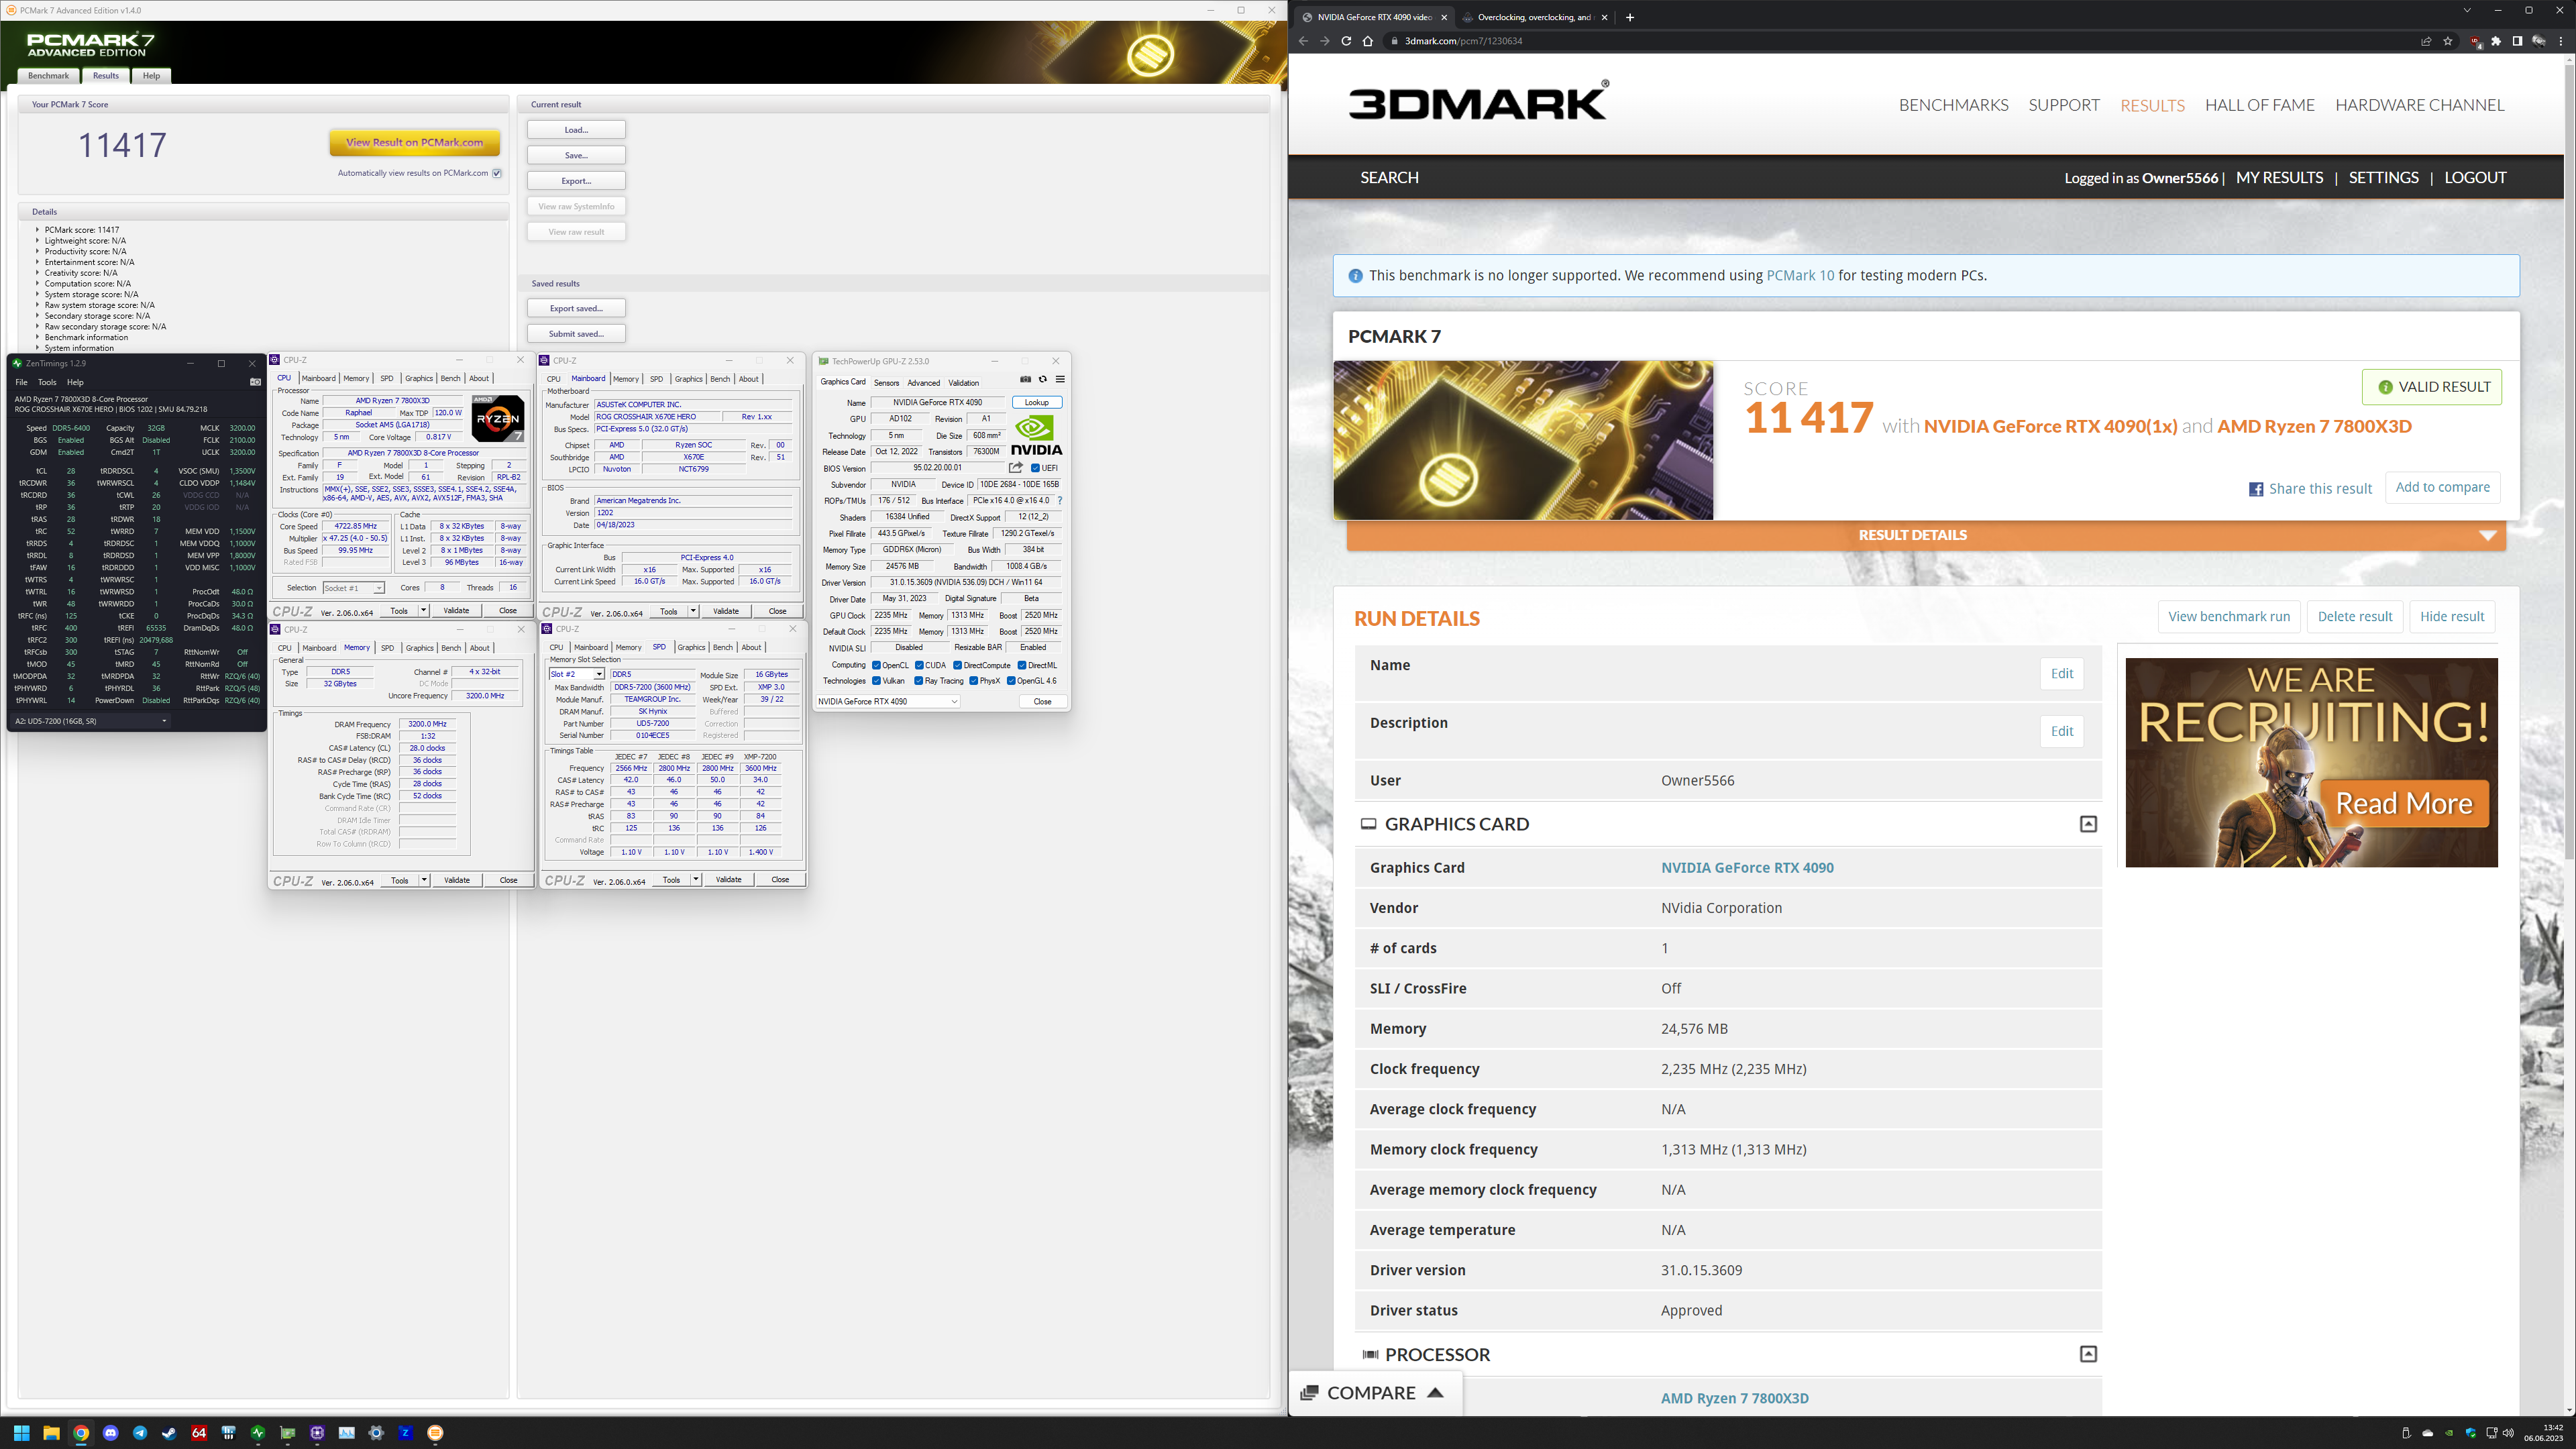This screenshot has width=2576, height=1449.
Task: Expand the RESULT DETAILS orange bar
Action: tap(1926, 535)
